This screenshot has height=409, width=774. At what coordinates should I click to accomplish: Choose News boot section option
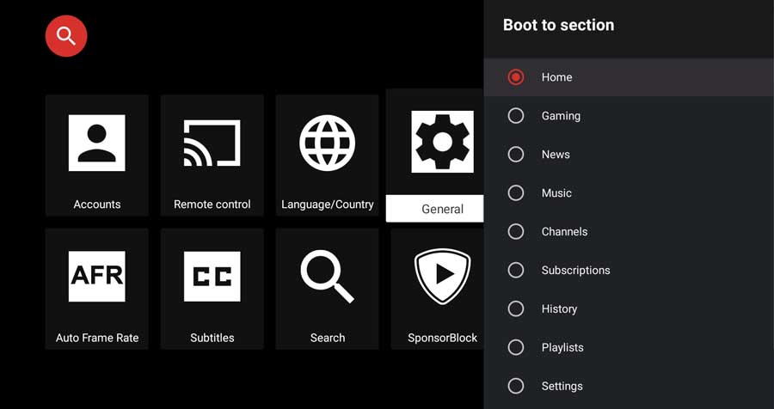629,155
